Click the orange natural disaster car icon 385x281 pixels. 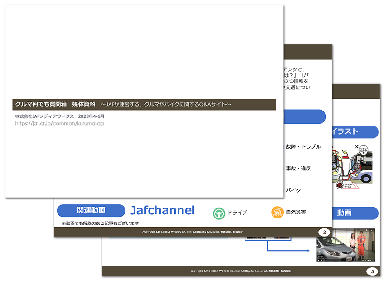(277, 213)
